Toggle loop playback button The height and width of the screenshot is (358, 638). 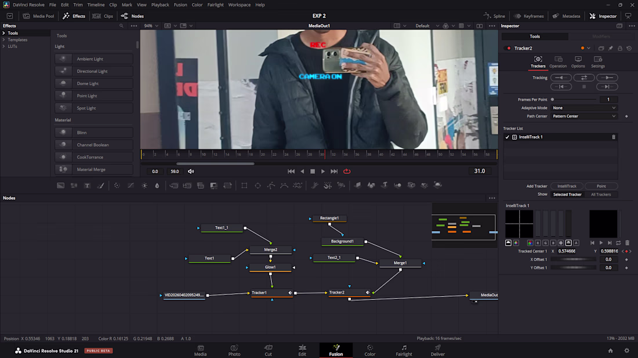tap(347, 171)
